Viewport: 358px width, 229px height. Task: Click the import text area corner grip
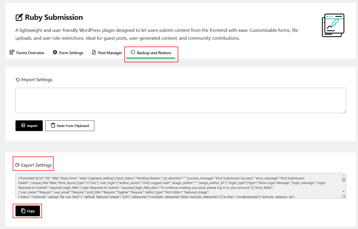344,111
